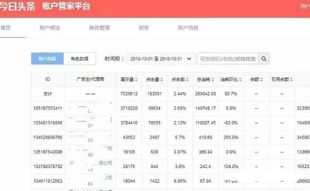This screenshot has height=191, width=310.
Task: Click impressions value 28175
Action: point(129,166)
